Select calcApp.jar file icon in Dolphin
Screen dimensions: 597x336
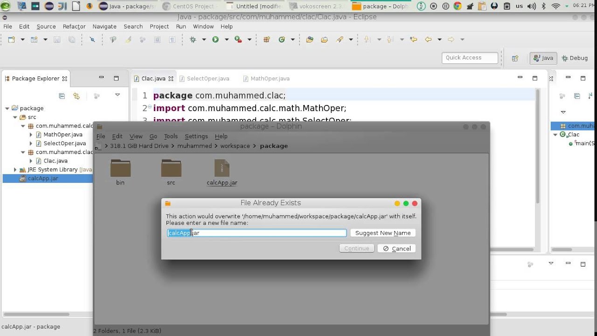tap(222, 168)
